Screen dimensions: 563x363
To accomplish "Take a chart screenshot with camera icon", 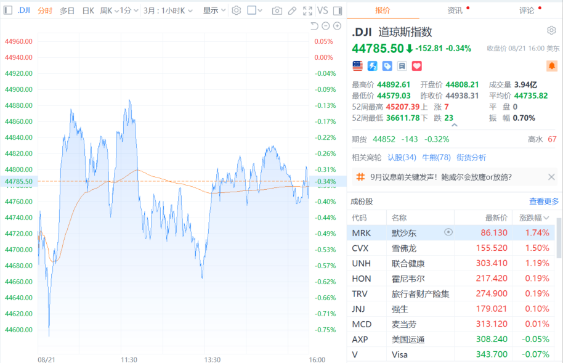I will 277,10.
